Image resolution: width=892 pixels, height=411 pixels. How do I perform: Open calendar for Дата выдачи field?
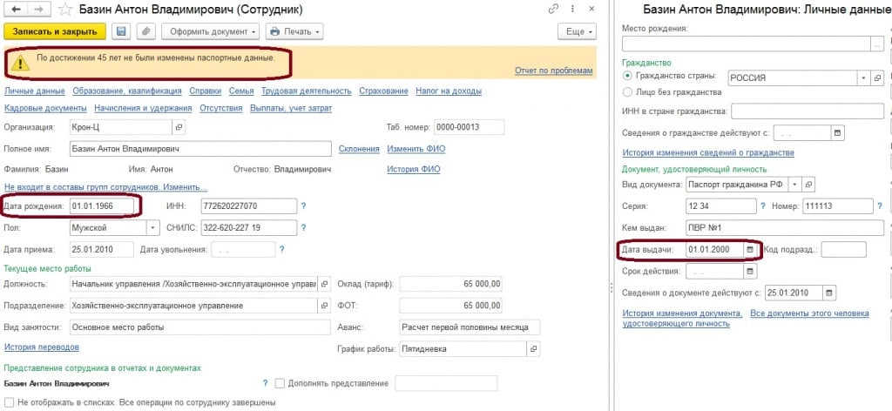pos(750,250)
